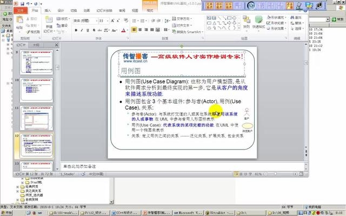346x216 pixels.
Task: Select slide 10 thumbnail
Action: click(x=37, y=90)
